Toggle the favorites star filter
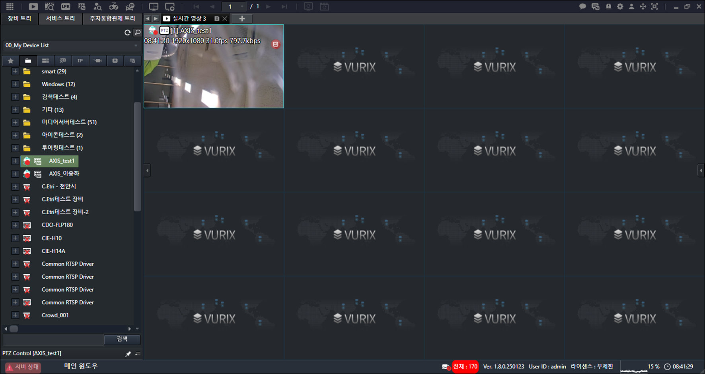Viewport: 705px width, 374px height. pyautogui.click(x=11, y=61)
